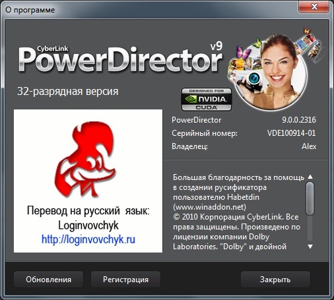Click the (www.winaddon.net) text
Viewport: 334px width, 300px height.
(209, 207)
